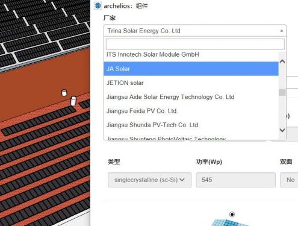
Task: Select ITS Innotech Solar Module GmbH
Action: coord(191,55)
